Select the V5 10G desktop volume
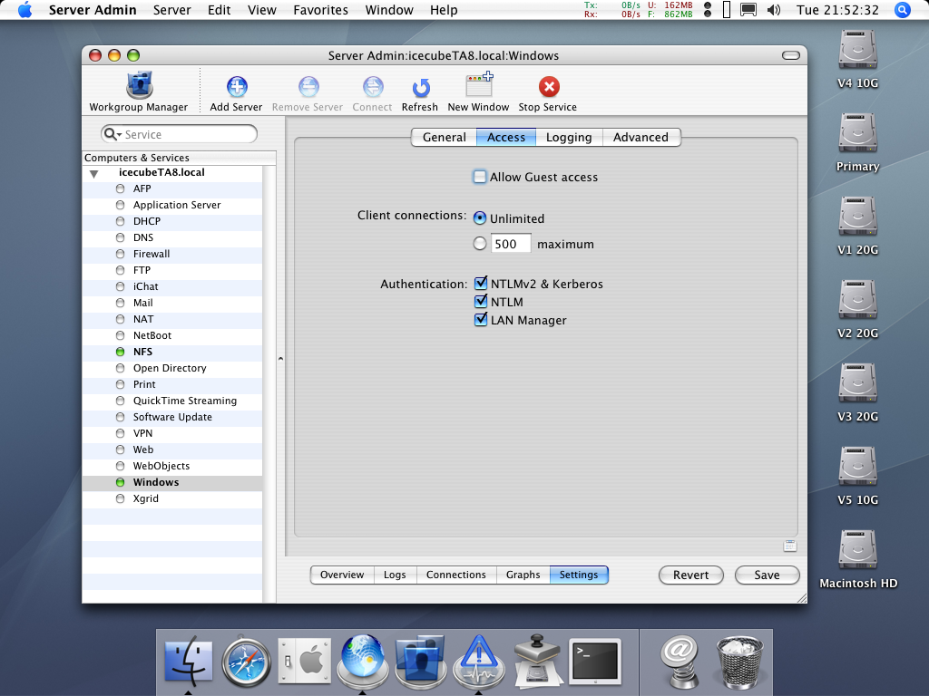Viewport: 929px width, 696px height. [x=858, y=468]
